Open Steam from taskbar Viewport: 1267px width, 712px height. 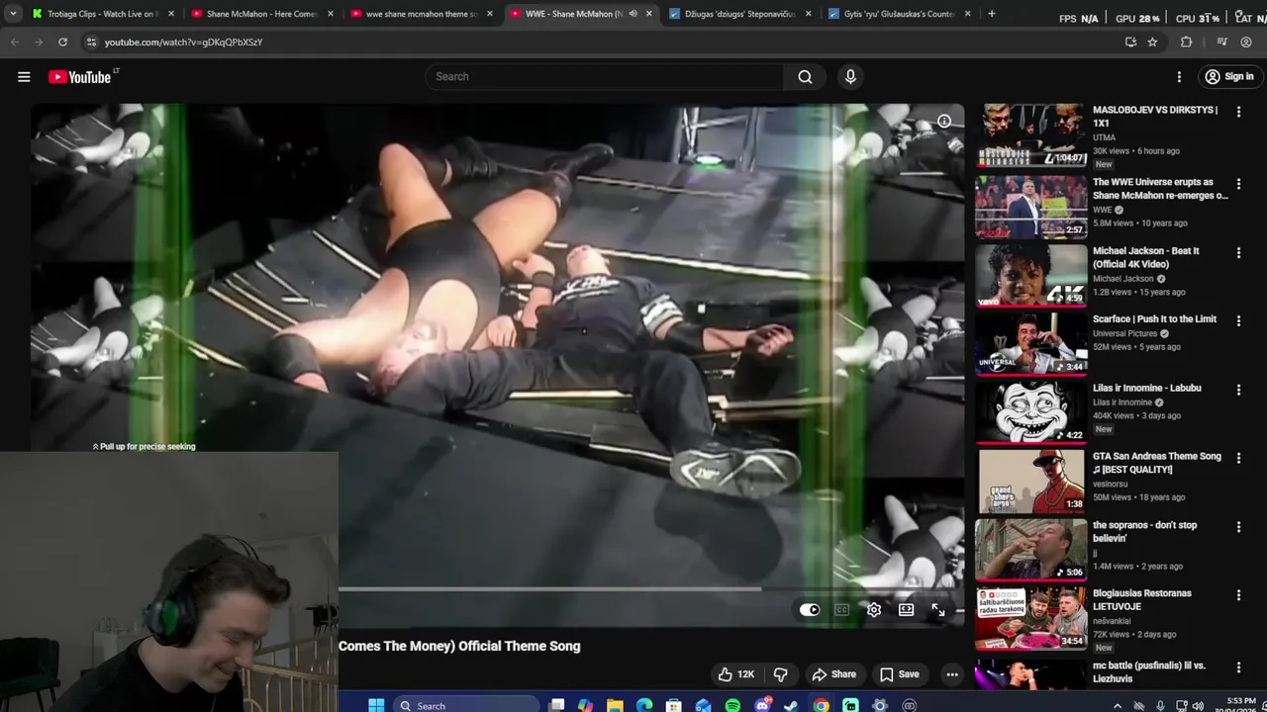point(791,705)
